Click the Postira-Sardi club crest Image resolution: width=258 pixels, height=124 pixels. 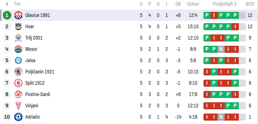pos(18,94)
